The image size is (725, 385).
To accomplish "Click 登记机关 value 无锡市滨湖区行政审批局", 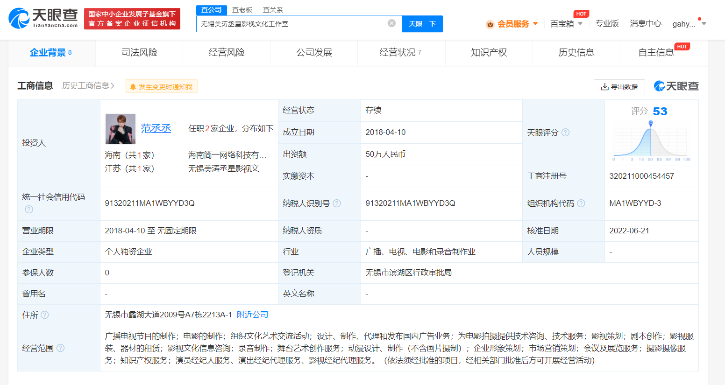I will point(409,273).
